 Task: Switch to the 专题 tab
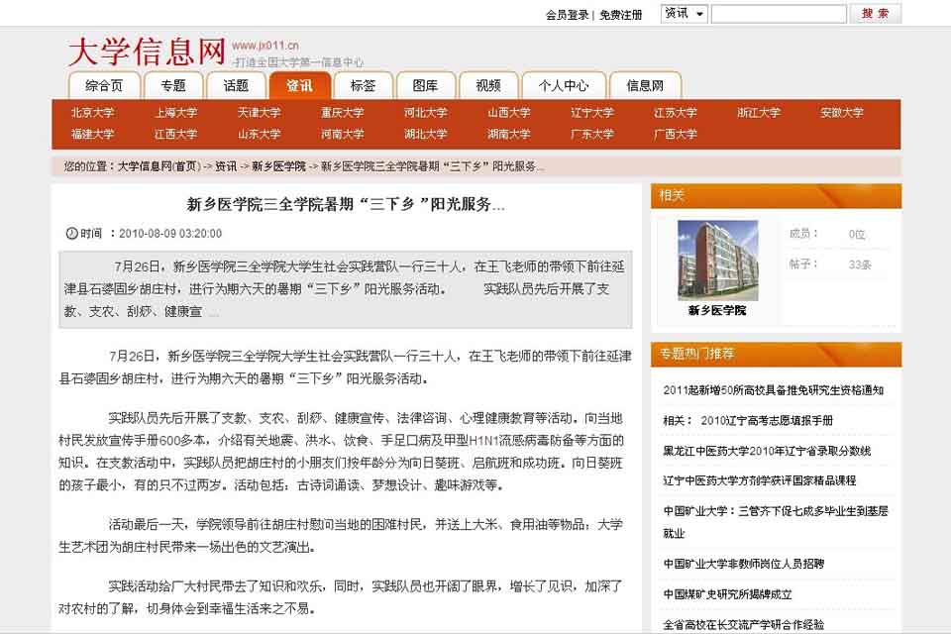(173, 86)
